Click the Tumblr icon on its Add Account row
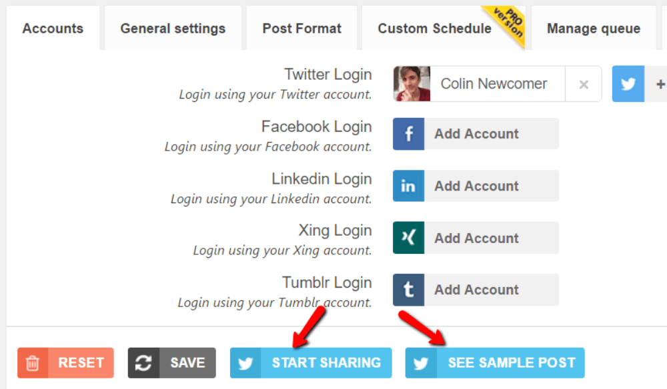The width and height of the screenshot is (667, 389). pos(408,290)
